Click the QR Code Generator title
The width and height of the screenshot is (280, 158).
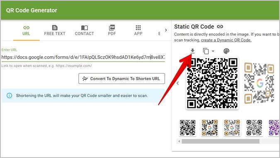pos(32,10)
